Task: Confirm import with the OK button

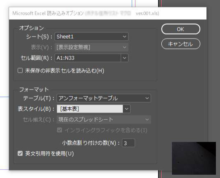Action: tap(181, 29)
